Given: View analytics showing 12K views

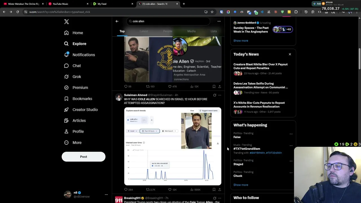Looking at the screenshot, I should [195, 87].
